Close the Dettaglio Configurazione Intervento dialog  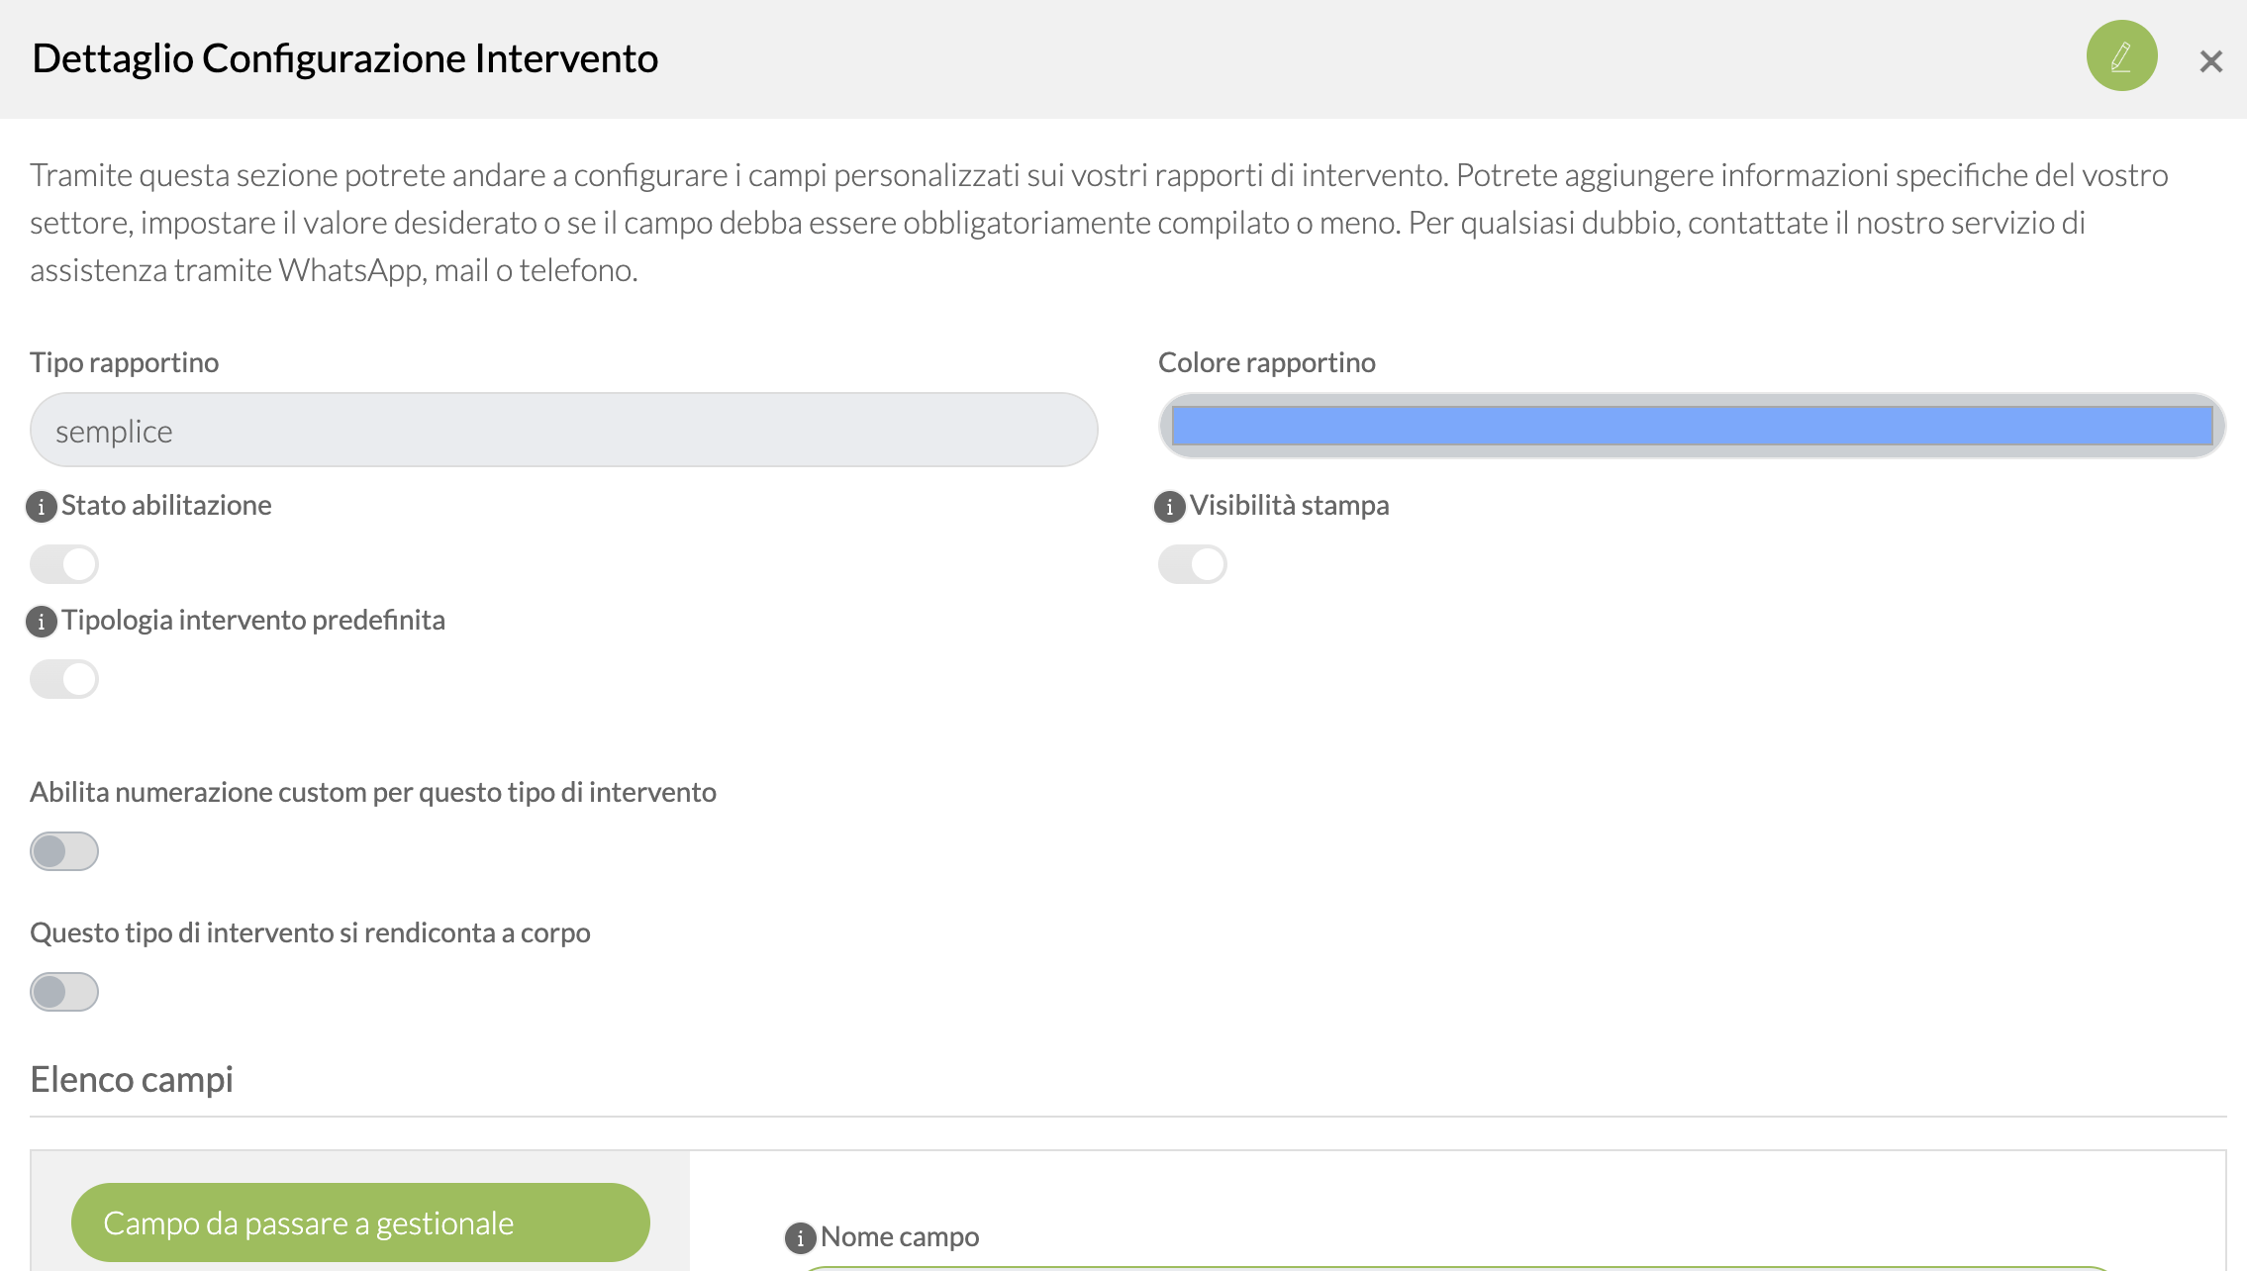2210,61
